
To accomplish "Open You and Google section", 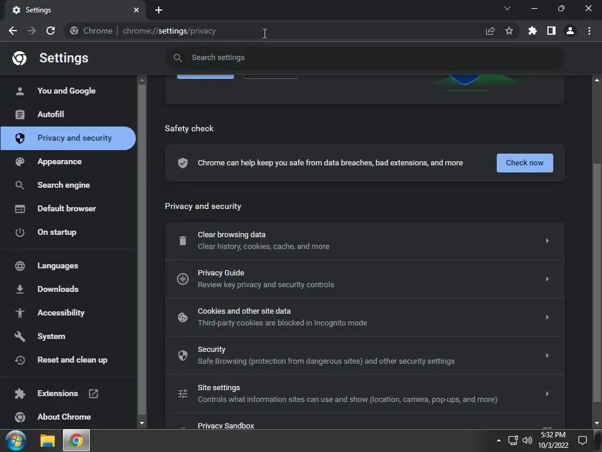I will click(x=68, y=91).
